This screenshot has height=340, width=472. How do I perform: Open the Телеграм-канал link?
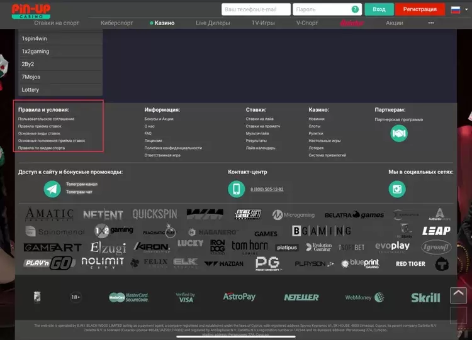pos(82,184)
